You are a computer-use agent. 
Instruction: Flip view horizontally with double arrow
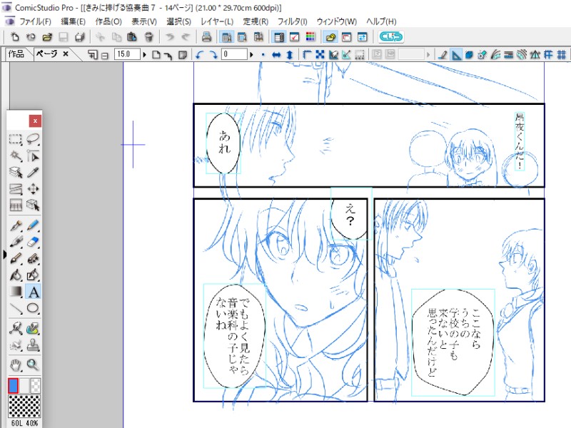(276, 55)
